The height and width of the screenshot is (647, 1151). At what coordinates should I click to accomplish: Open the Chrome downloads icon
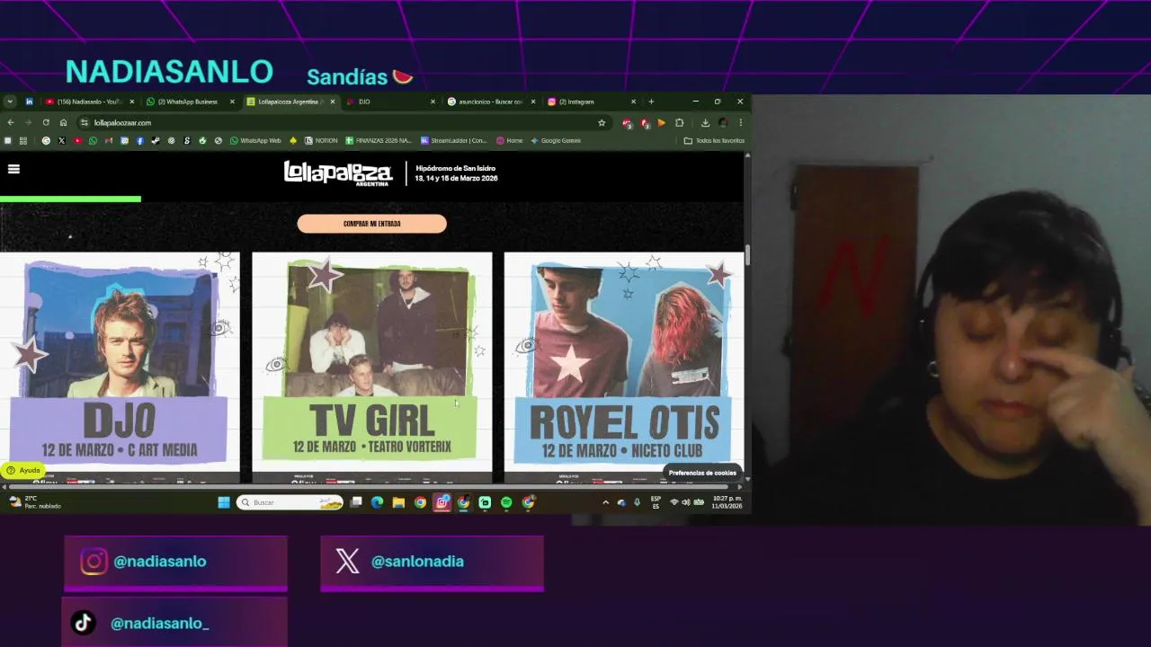coord(705,122)
